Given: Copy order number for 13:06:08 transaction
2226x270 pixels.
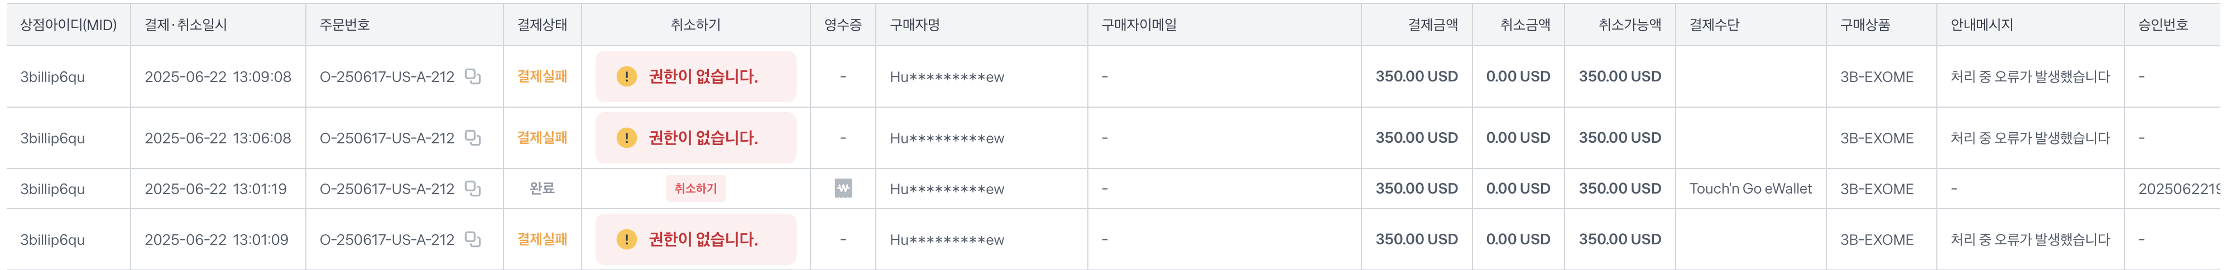Looking at the screenshot, I should 473,138.
